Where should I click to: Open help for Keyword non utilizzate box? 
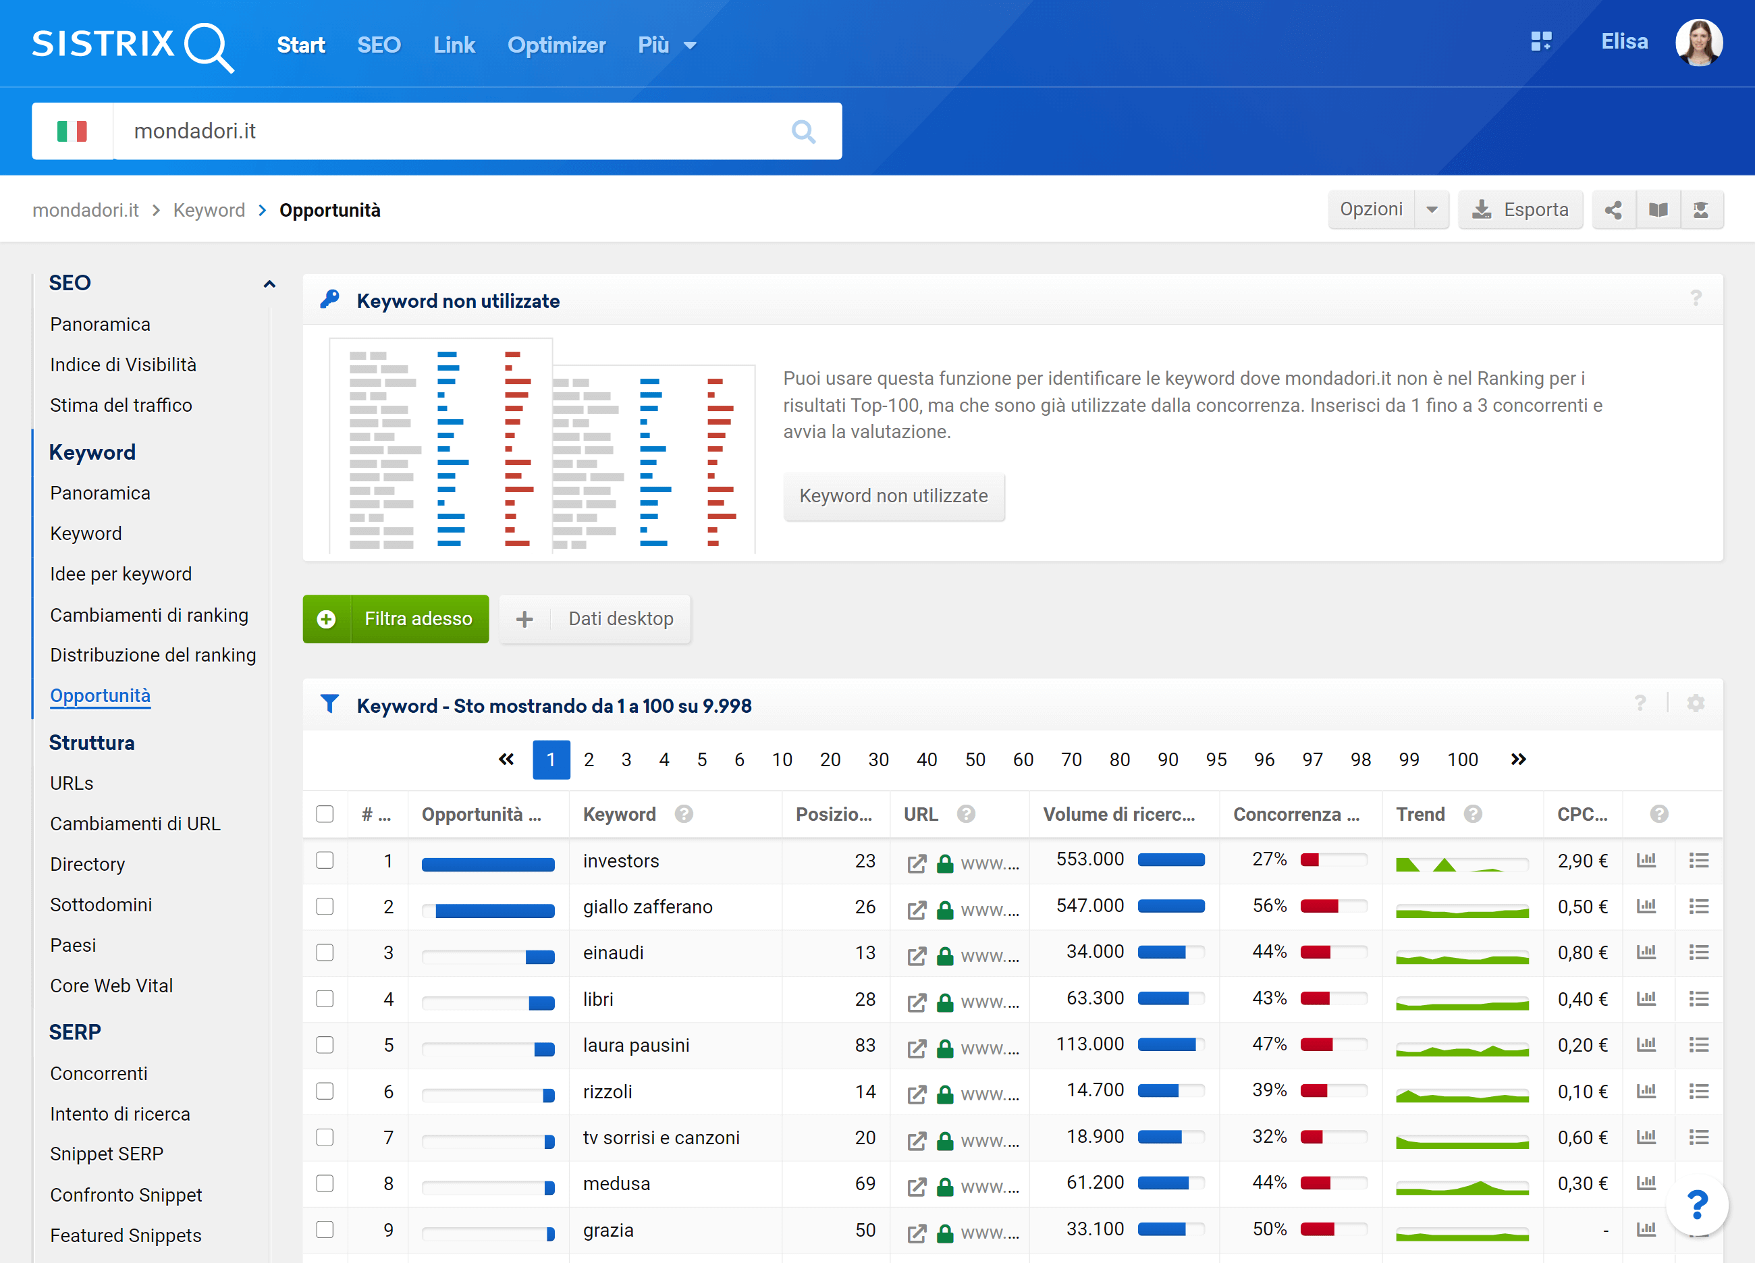tap(1696, 299)
